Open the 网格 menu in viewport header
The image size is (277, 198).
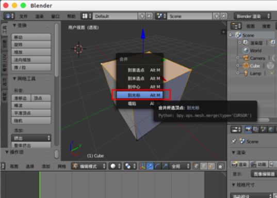62,166
